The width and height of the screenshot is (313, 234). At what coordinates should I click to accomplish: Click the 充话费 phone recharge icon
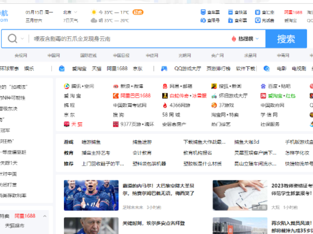[257, 20]
